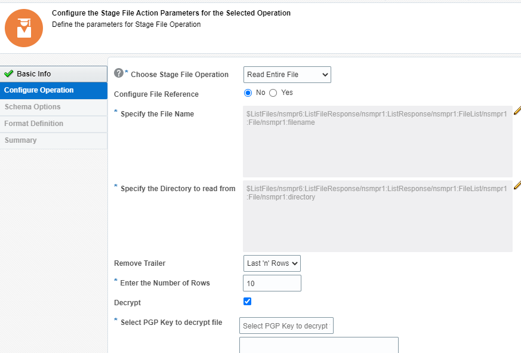Image resolution: width=521 pixels, height=353 pixels.
Task: Click the empty box below the PGP Key selector
Action: click(x=319, y=345)
